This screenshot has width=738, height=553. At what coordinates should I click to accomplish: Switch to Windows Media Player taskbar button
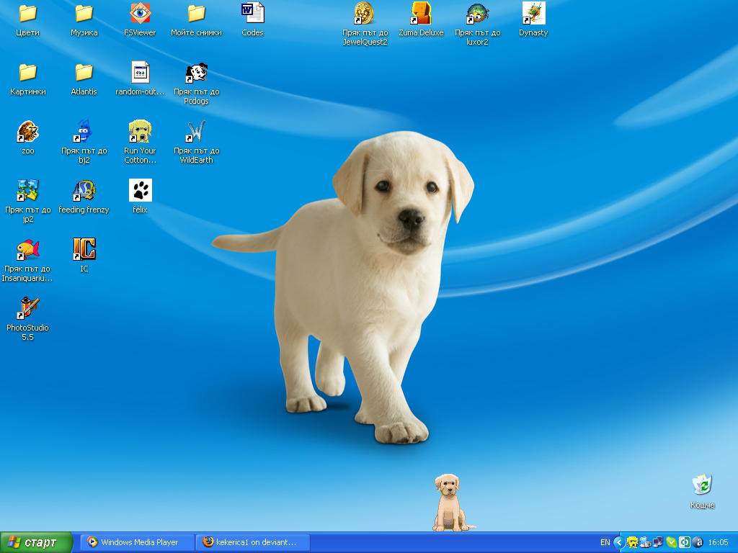137,542
